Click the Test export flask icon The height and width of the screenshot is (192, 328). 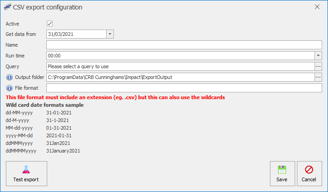(x=26, y=170)
